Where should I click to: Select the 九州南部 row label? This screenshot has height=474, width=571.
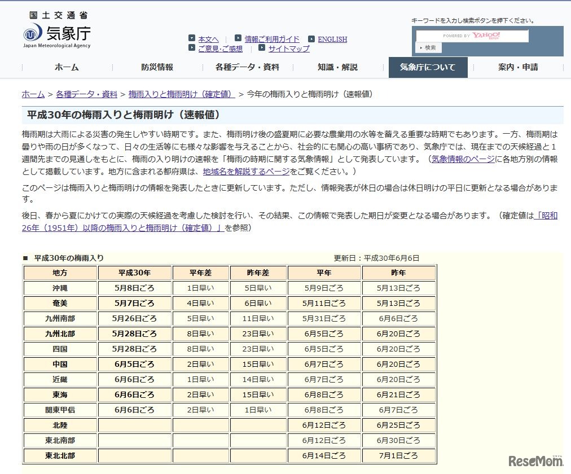[60, 319]
